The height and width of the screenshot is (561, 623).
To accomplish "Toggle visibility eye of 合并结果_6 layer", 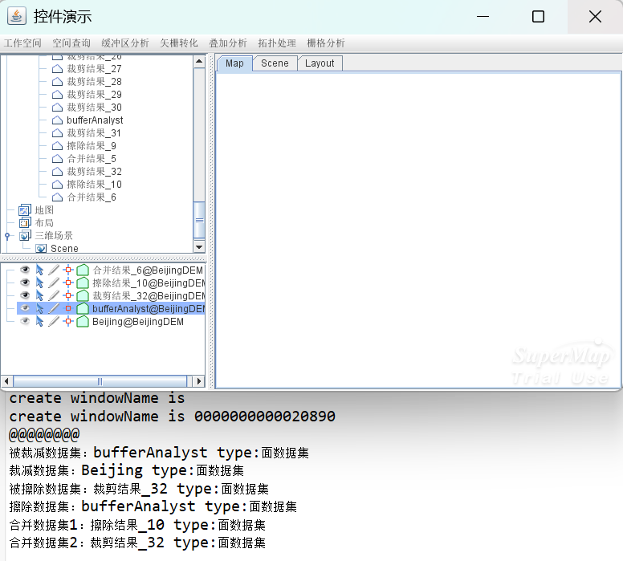I will [x=25, y=270].
